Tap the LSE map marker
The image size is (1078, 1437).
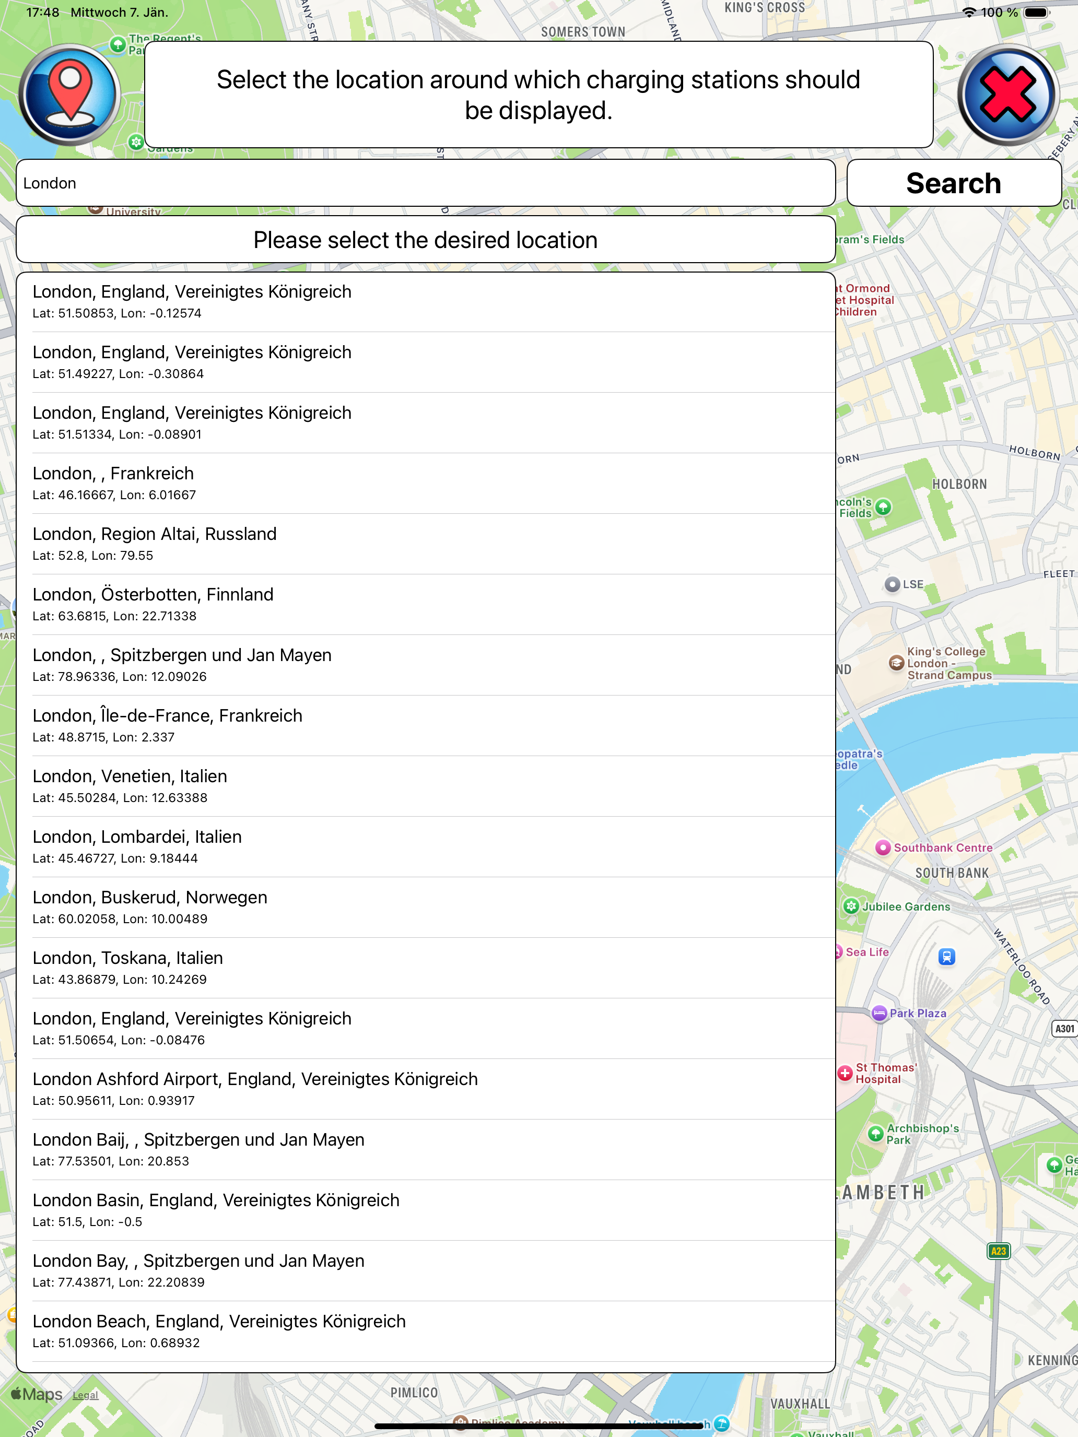click(x=893, y=584)
